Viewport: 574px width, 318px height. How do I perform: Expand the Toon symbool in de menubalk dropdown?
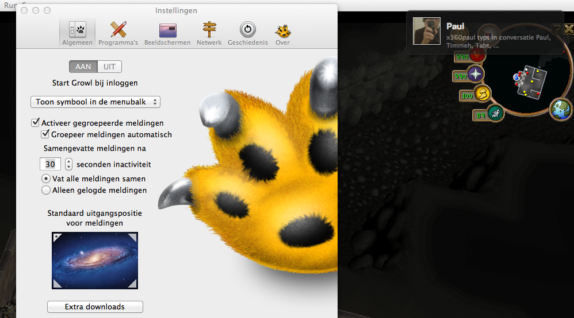(95, 102)
